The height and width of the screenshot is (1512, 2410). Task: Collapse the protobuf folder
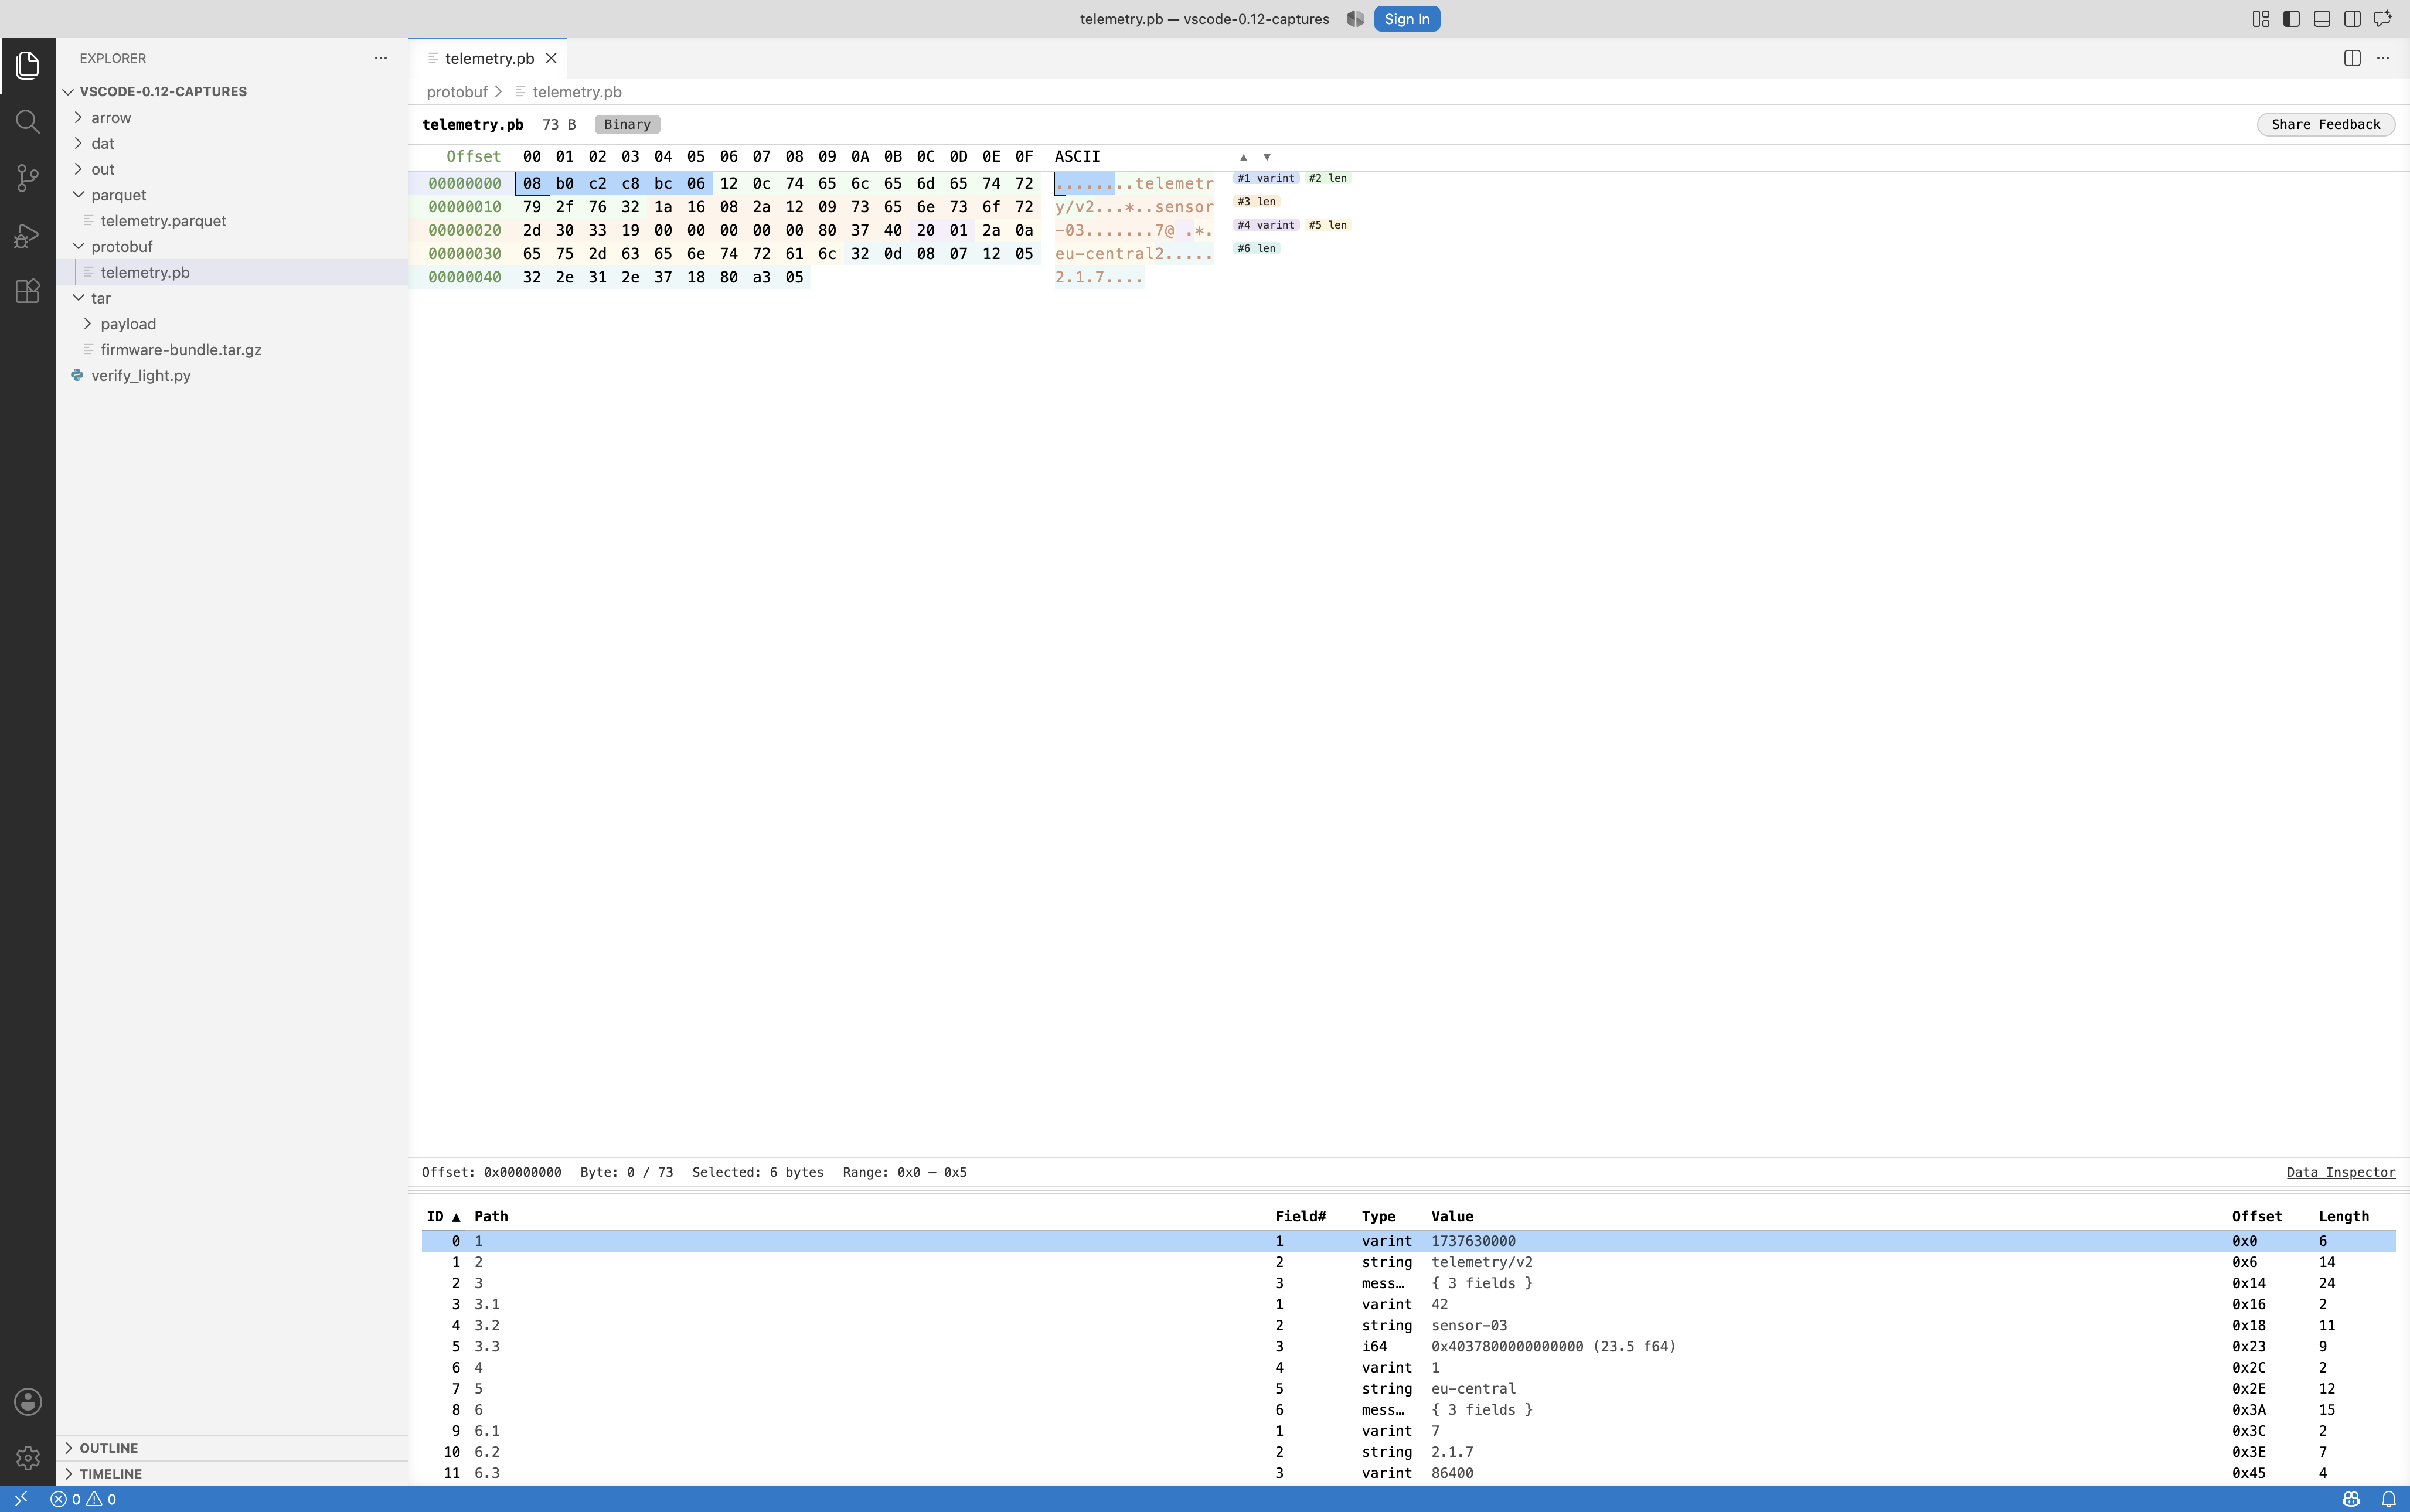pyautogui.click(x=232, y=246)
